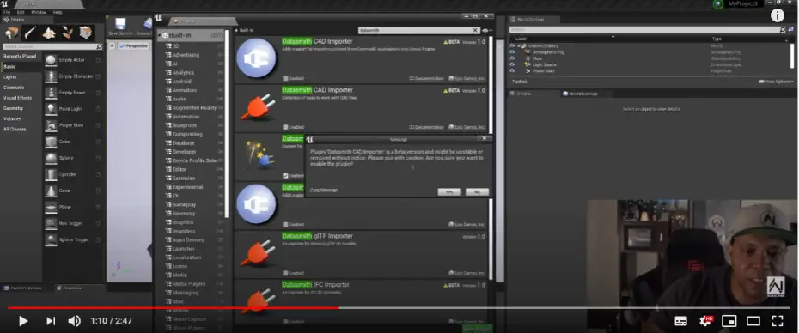The height and width of the screenshot is (333, 799).
Task: Click the Cone shape icon
Action: (x=51, y=191)
